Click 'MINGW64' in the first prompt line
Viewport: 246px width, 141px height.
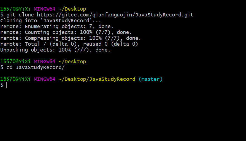pyautogui.click(x=45, y=9)
